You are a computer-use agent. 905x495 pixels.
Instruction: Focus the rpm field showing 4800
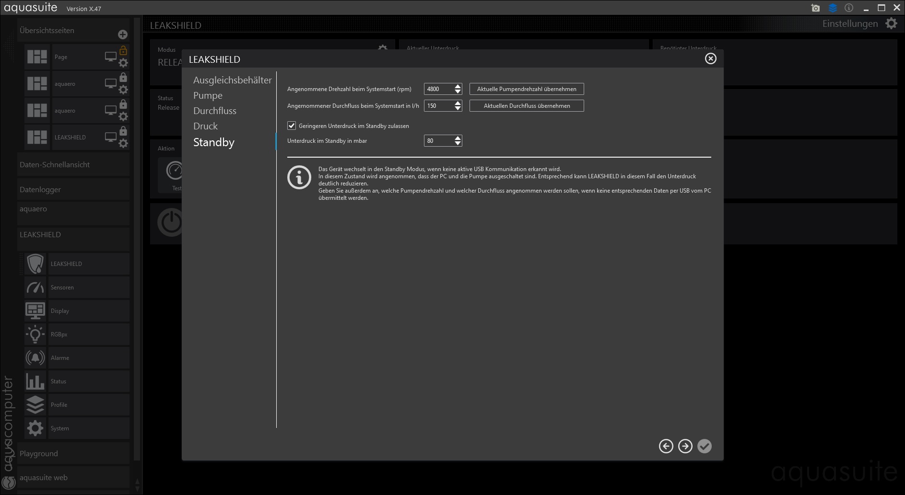[x=439, y=89]
